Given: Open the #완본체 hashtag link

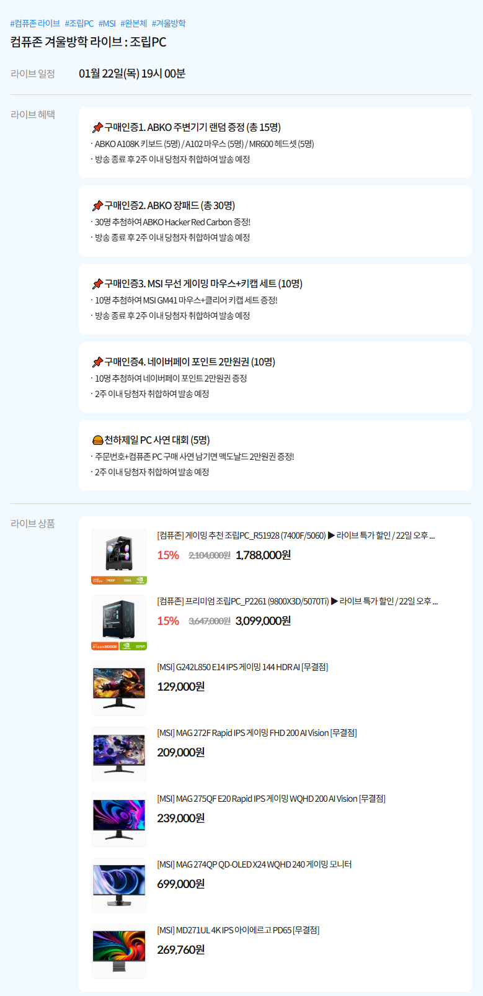Looking at the screenshot, I should [x=134, y=24].
